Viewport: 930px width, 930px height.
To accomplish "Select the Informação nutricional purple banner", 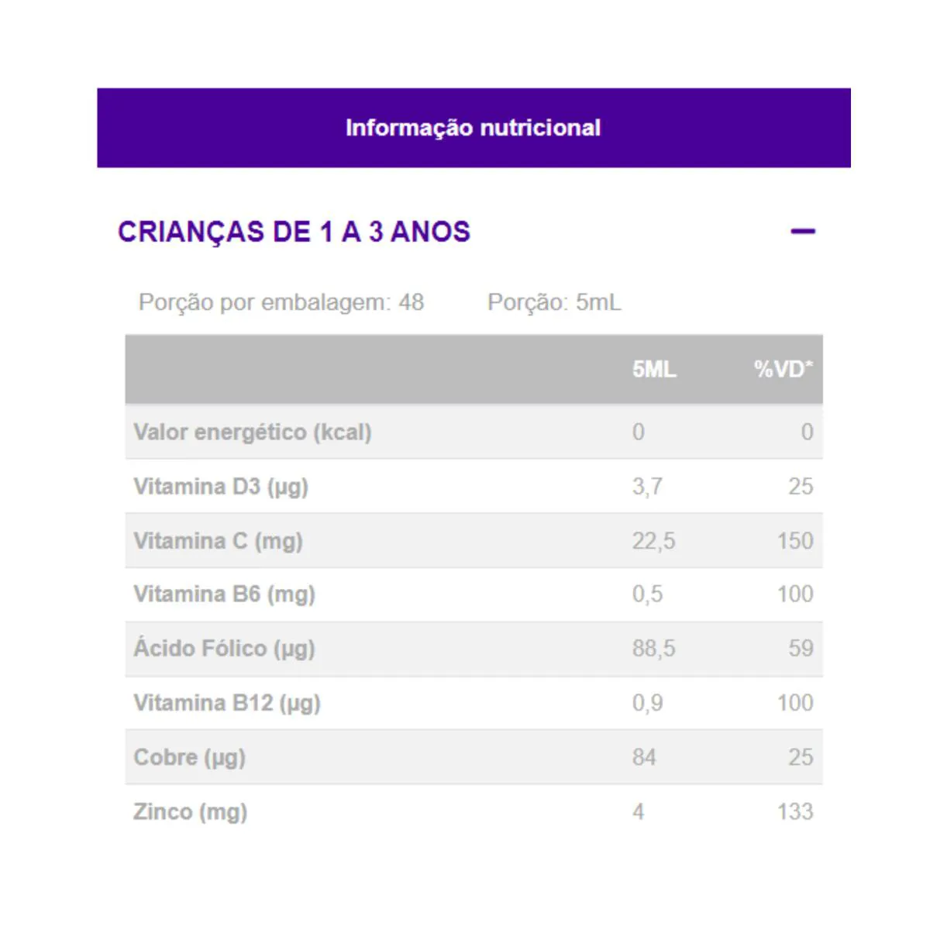I will [x=474, y=128].
